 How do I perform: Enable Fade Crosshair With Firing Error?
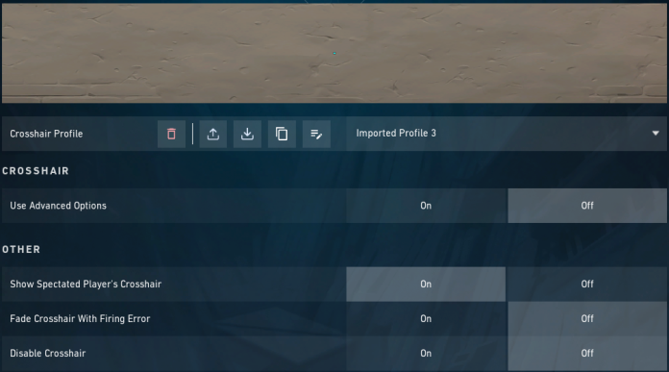(426, 319)
